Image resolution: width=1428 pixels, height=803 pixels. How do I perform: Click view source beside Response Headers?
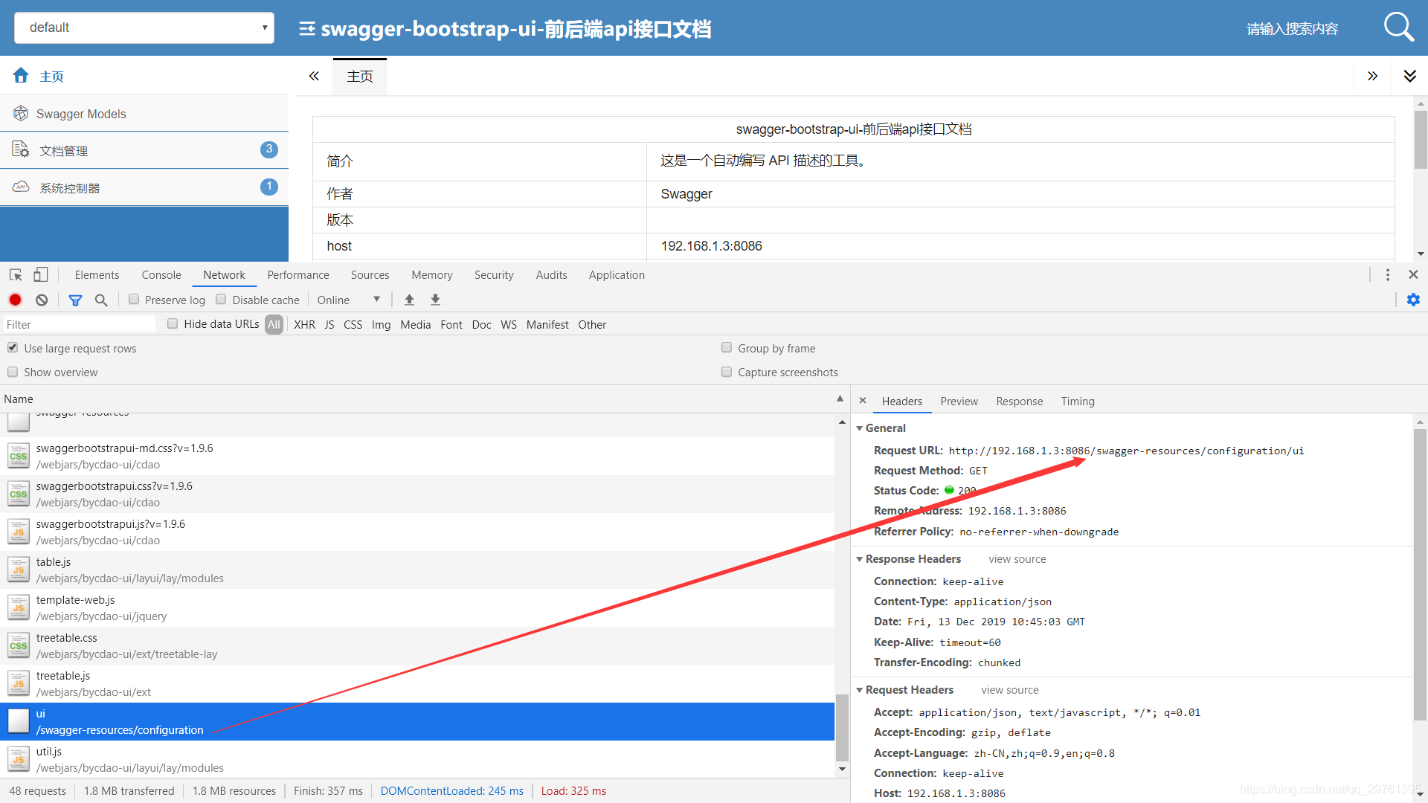click(1017, 559)
